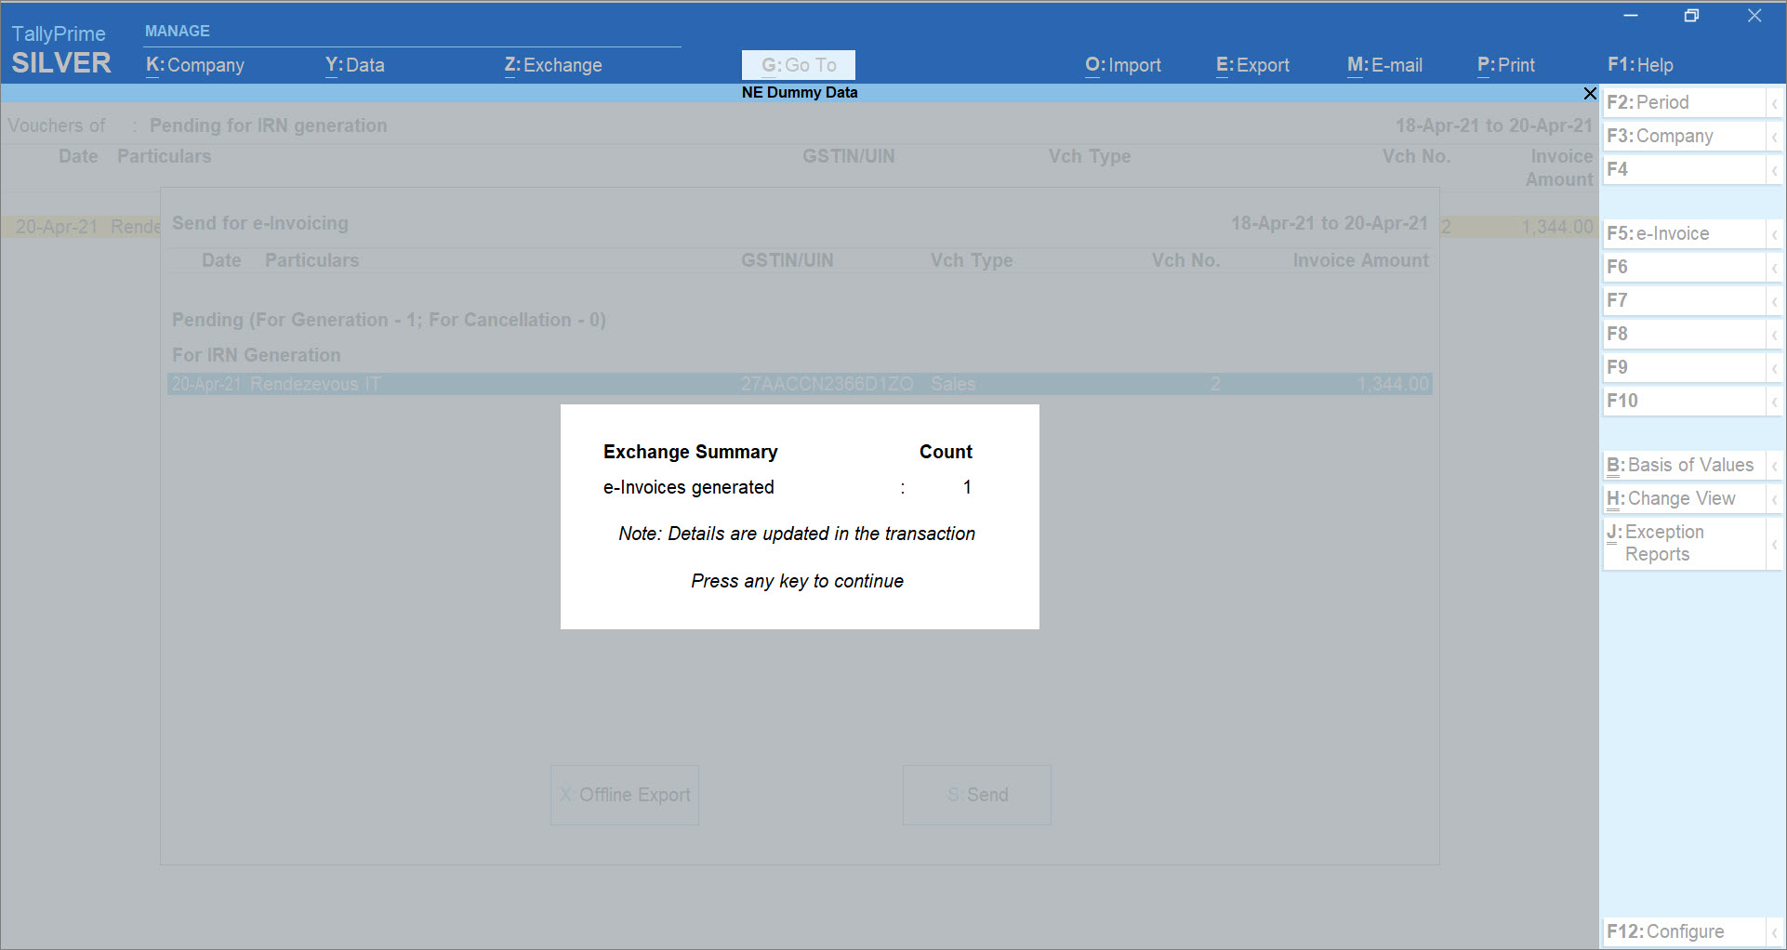The width and height of the screenshot is (1787, 950).
Task: Click the F10 button in side panel
Action: (1684, 401)
